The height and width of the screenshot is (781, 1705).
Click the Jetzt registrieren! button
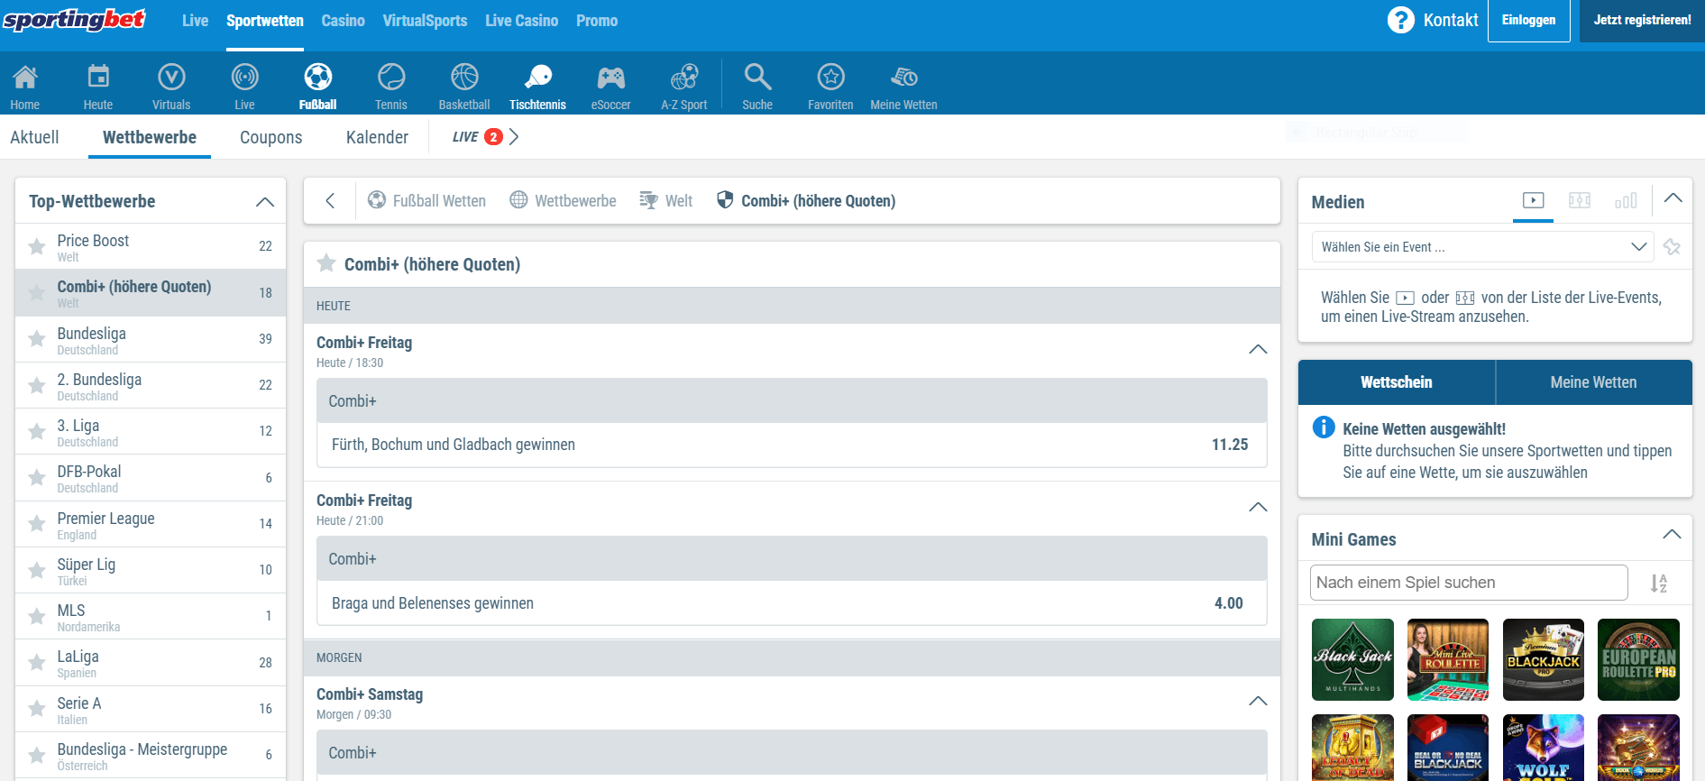[1642, 20]
